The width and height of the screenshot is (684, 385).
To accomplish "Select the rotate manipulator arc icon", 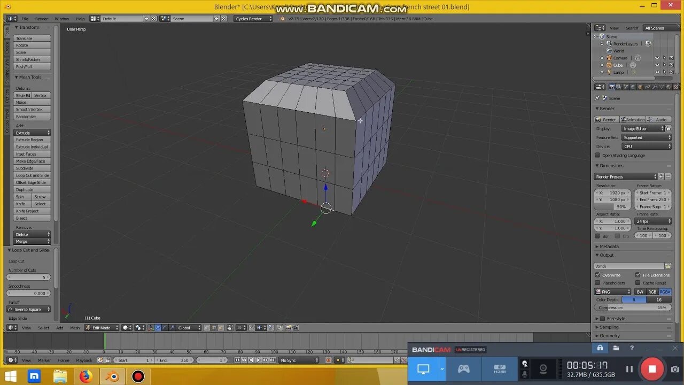I will point(165,328).
